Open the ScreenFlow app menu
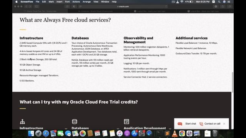The height and width of the screenshot is (138, 246). click(27, 2)
